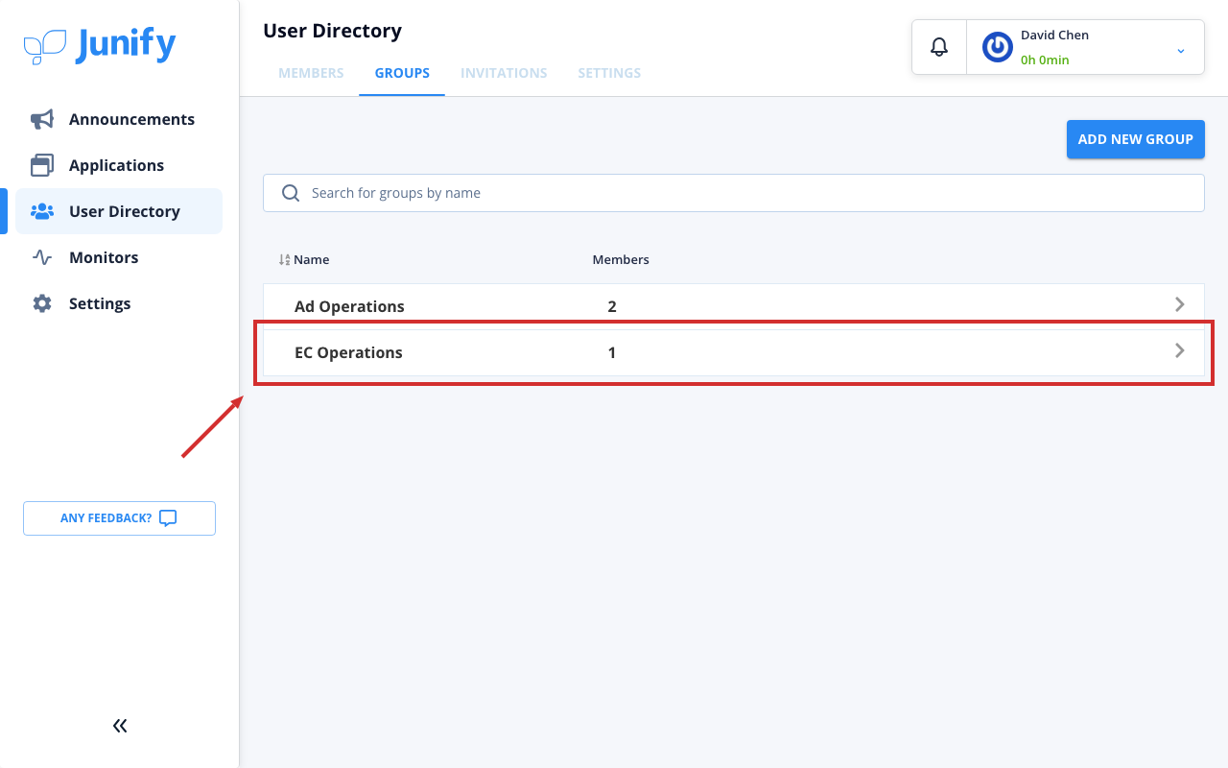Viewport: 1228px width, 768px height.
Task: Open Ad Operations group chevron
Action: tap(1180, 304)
